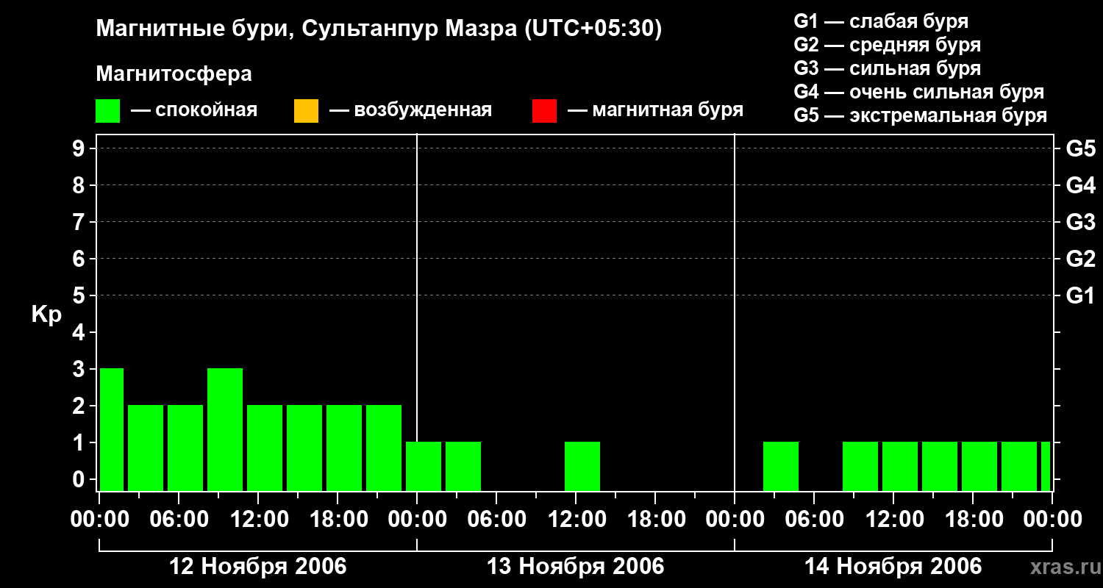
Task: Click the 'G4' label on the right axis
Action: pos(1081,185)
